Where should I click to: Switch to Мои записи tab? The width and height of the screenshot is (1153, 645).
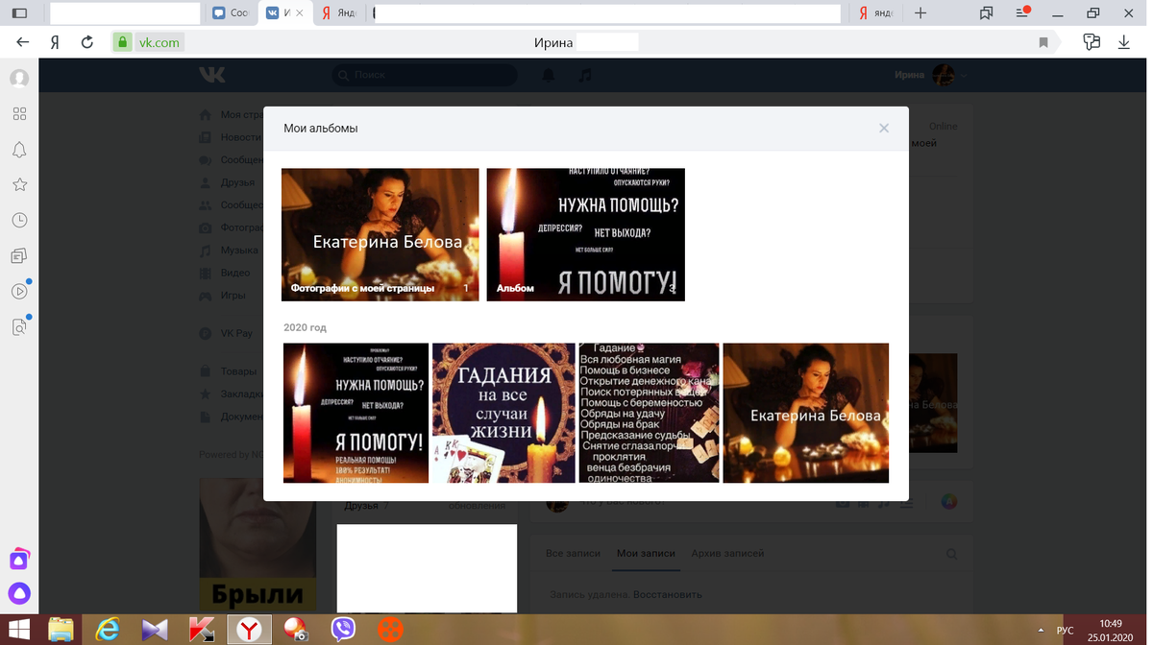646,554
